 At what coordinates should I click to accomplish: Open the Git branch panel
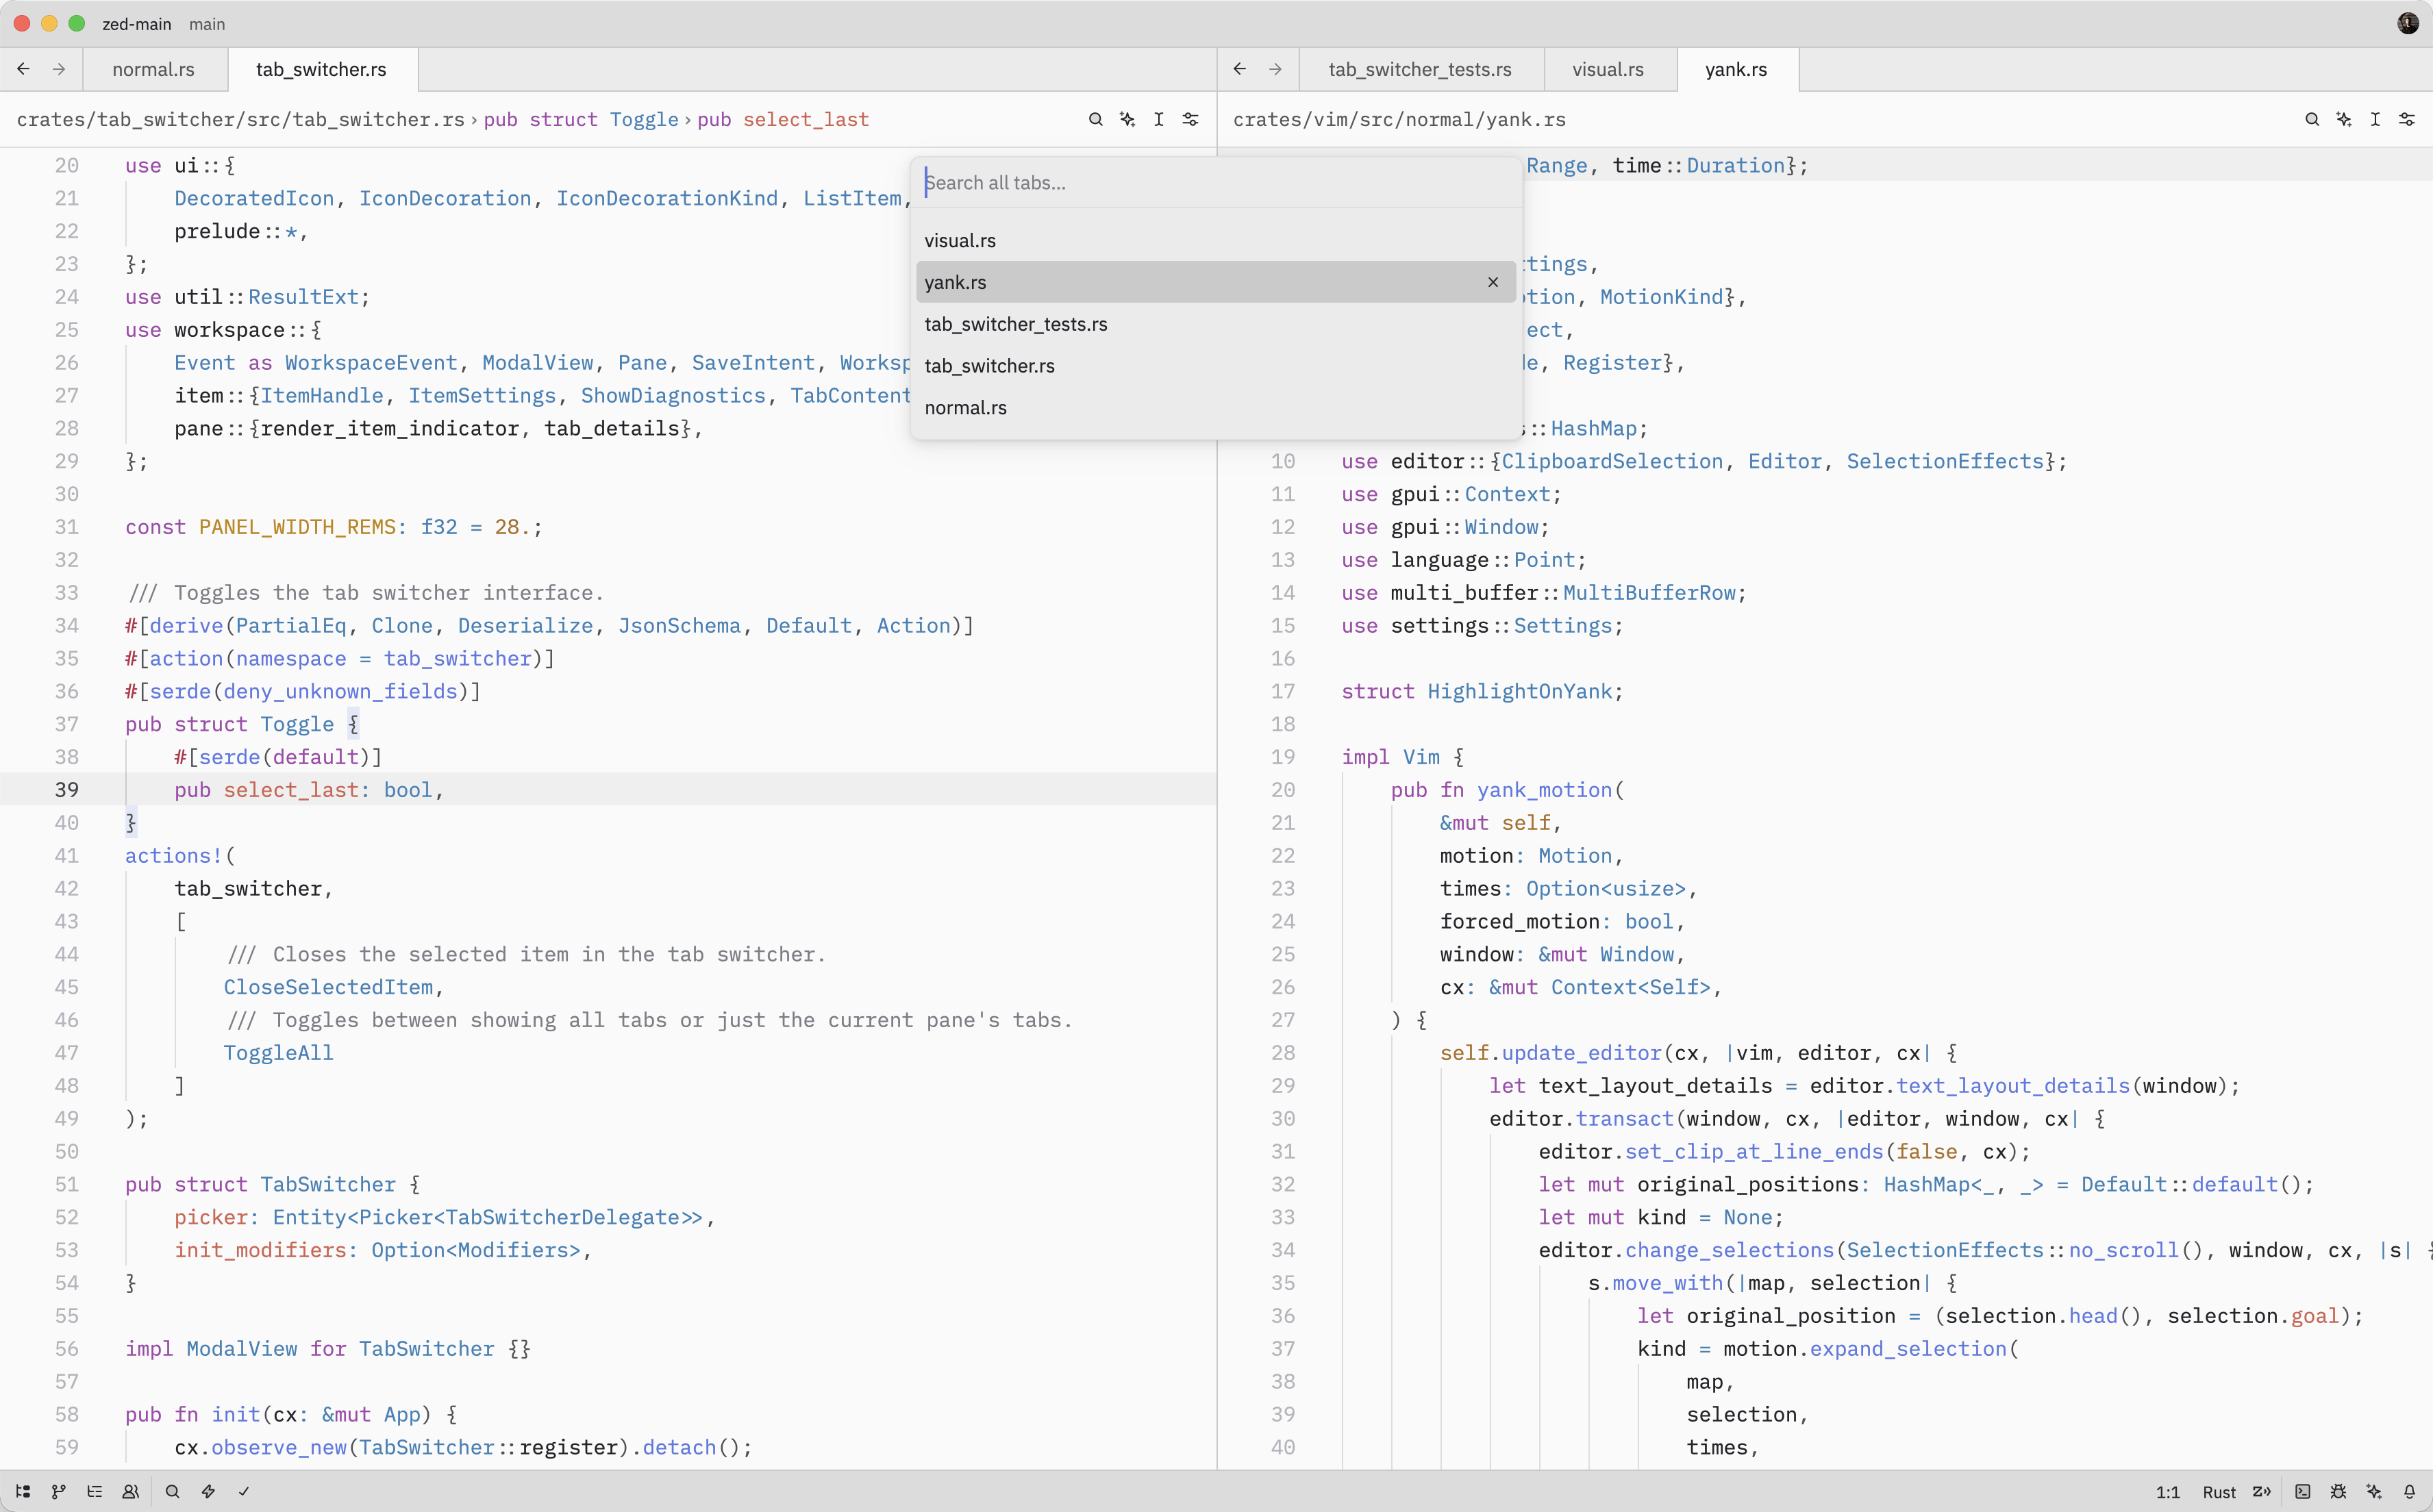(x=58, y=1491)
